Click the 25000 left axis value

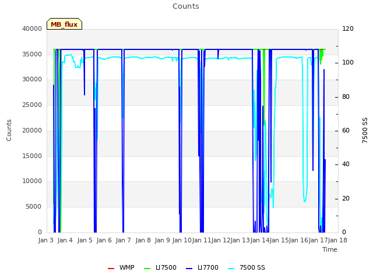(x=32, y=105)
